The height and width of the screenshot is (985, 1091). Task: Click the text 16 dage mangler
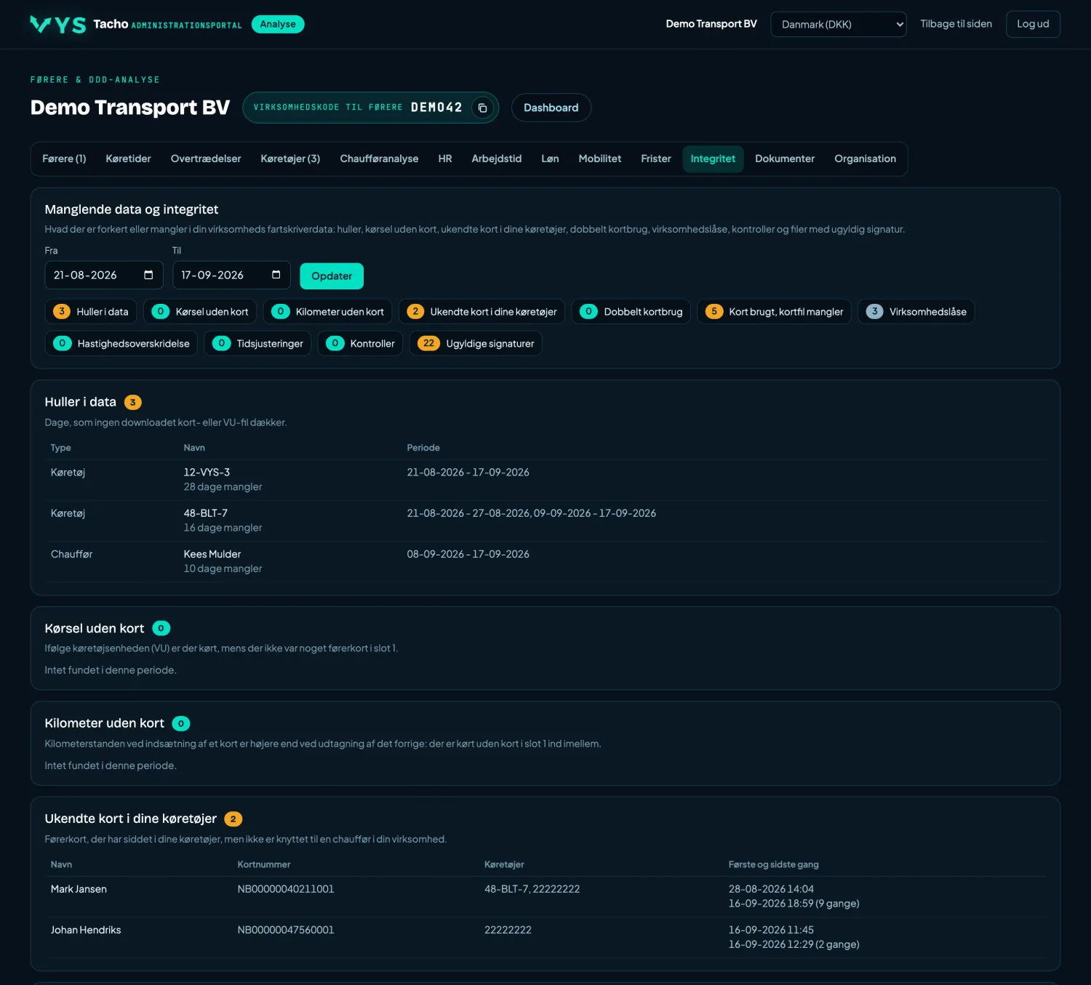(223, 528)
